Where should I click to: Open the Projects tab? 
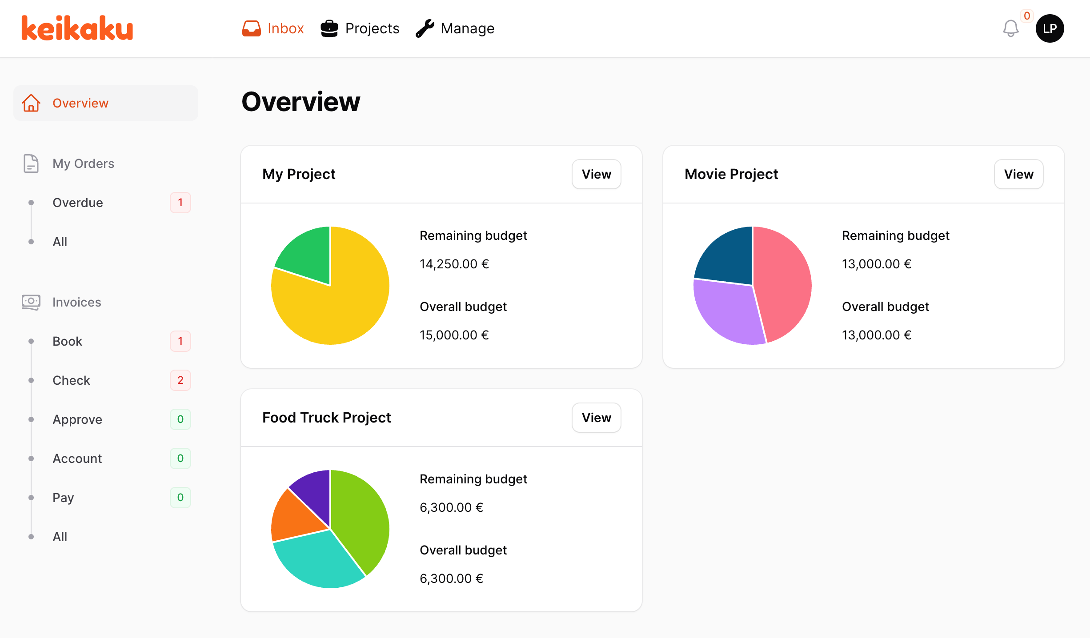pyautogui.click(x=372, y=28)
